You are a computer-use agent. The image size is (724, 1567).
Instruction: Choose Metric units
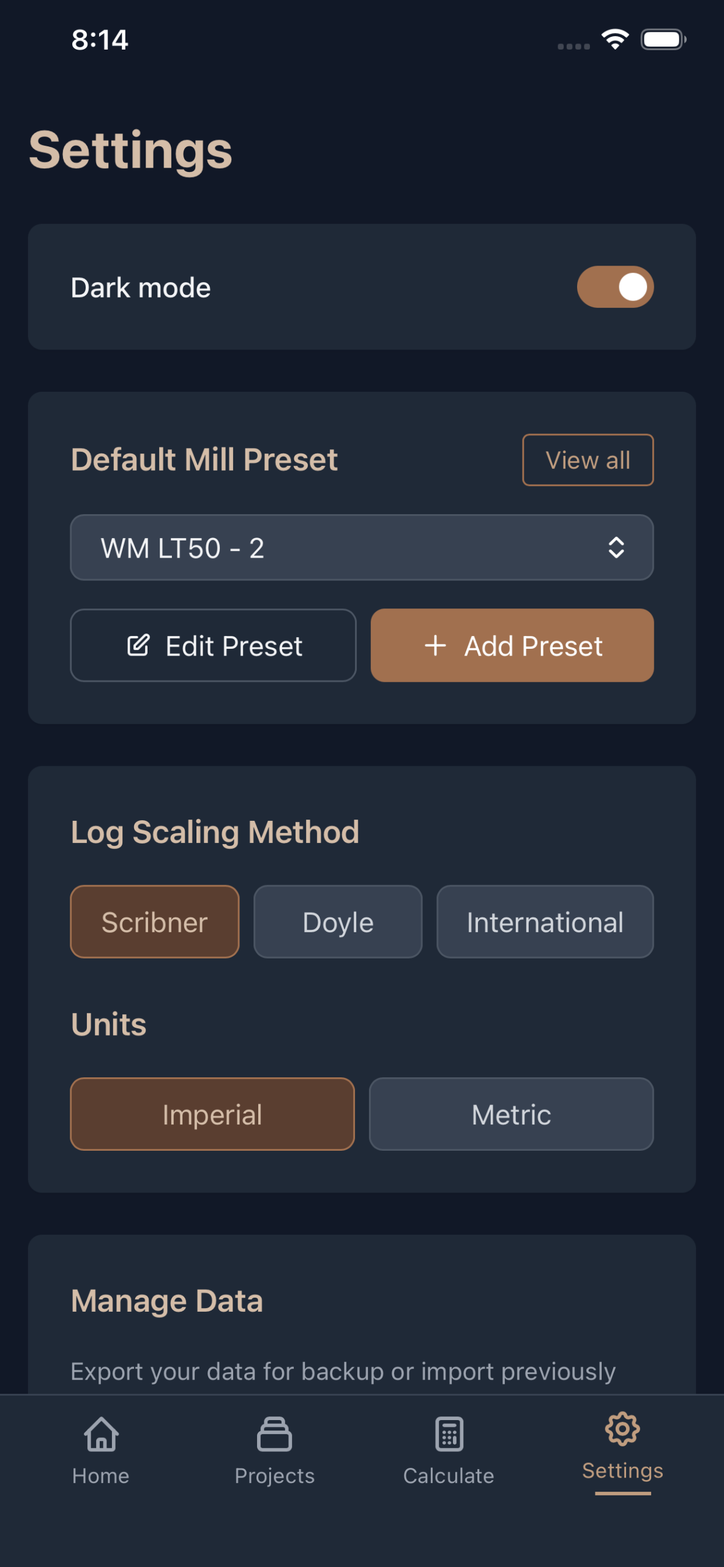pos(511,1113)
